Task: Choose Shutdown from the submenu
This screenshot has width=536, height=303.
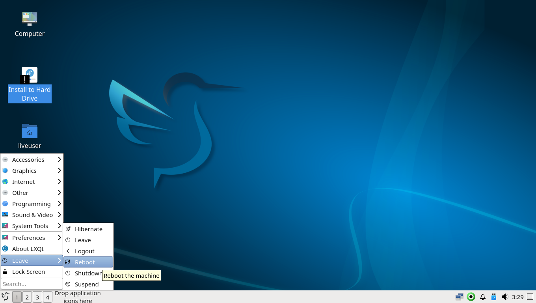Action: click(88, 273)
